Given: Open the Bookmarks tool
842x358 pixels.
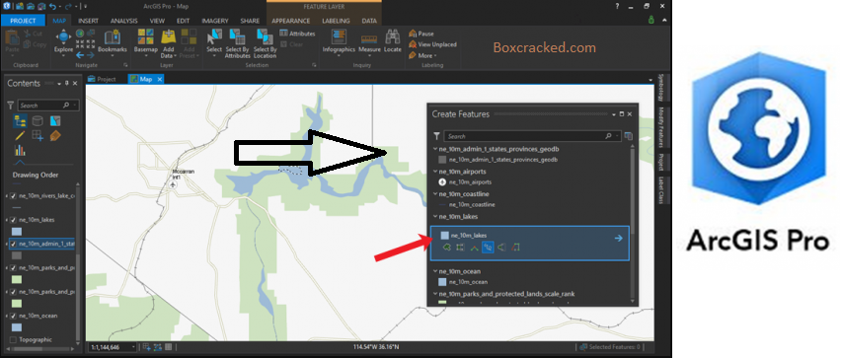Looking at the screenshot, I should (113, 40).
